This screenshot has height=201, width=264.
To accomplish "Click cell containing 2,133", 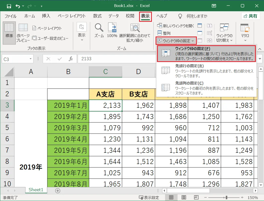I will pos(106,105).
